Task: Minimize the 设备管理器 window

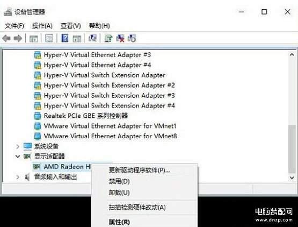Action: click(x=242, y=12)
